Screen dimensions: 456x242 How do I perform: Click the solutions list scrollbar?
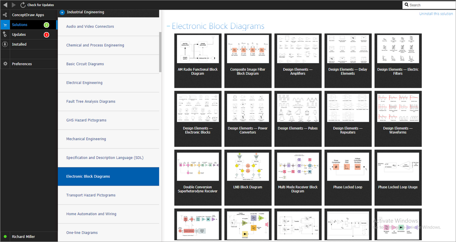click(x=160, y=52)
